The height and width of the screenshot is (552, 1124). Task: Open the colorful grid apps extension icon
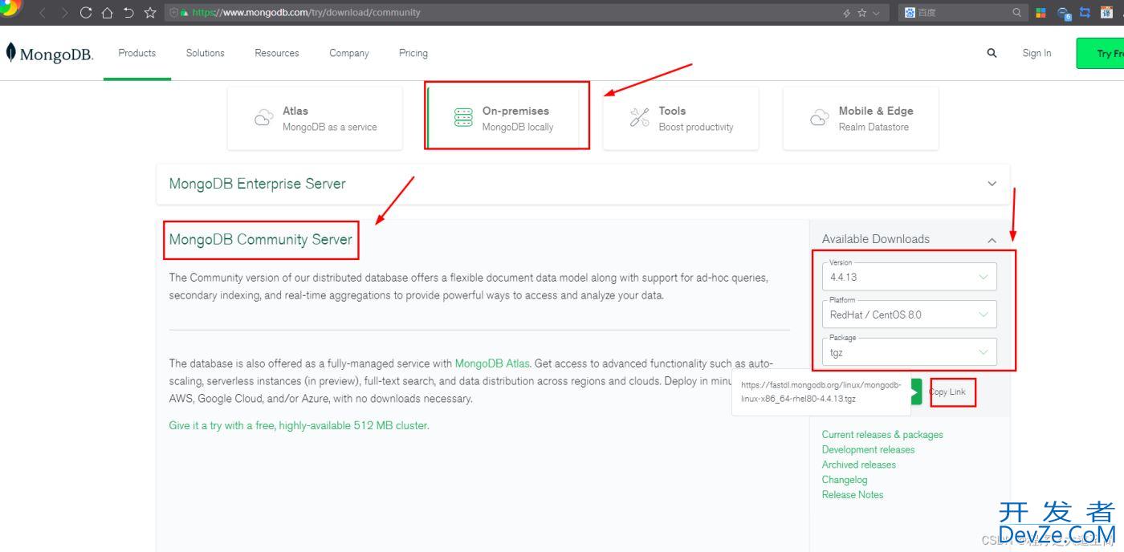1041,13
